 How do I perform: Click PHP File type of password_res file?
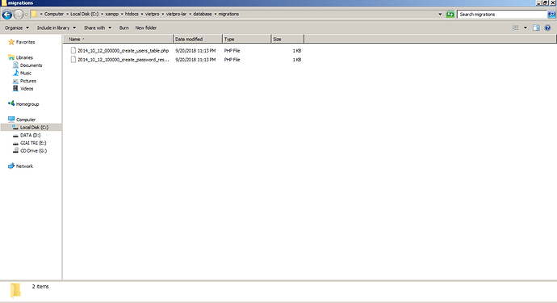point(232,60)
